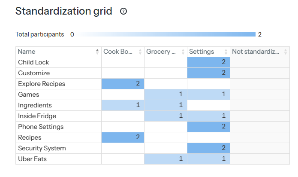Click the total participants gradient bar

(x=166, y=34)
